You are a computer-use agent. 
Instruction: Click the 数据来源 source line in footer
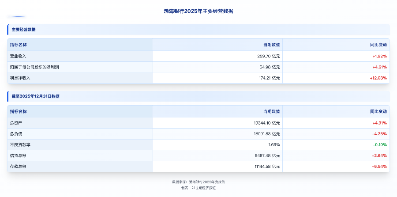pyautogui.click(x=198, y=182)
